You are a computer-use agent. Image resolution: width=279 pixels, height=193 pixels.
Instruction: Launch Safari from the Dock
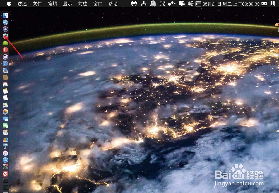pos(5,63)
